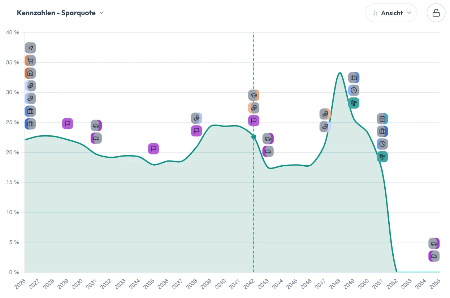Image resolution: width=450 pixels, height=298 pixels.
Task: Click the calendar check icon at 2051
Action: point(382,119)
